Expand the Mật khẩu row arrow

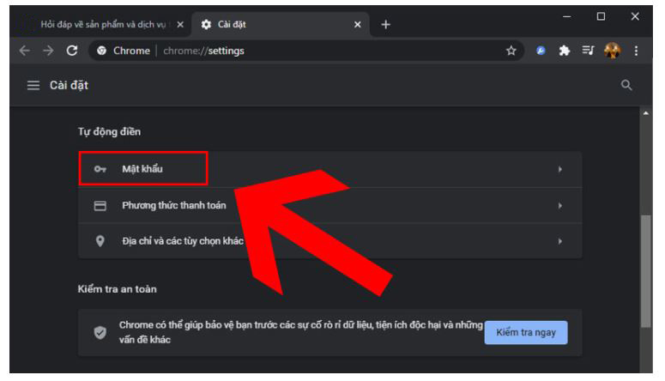560,170
